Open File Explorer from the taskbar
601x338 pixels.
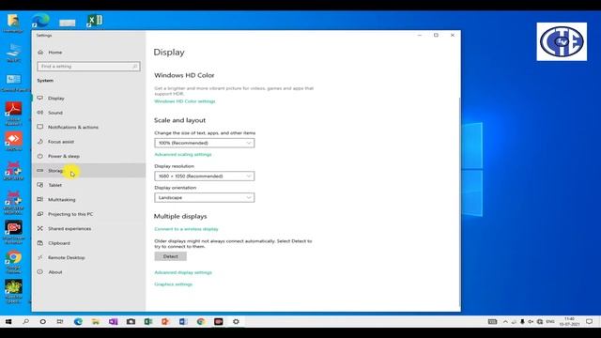pos(96,321)
